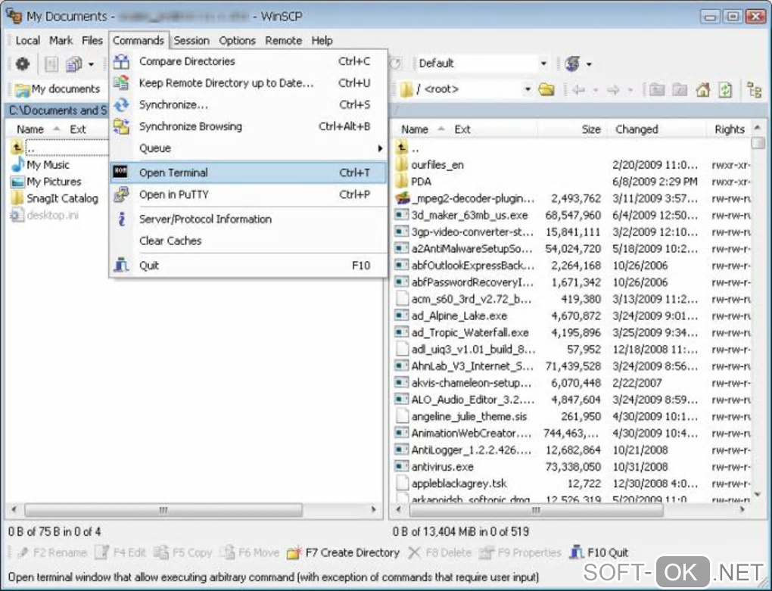Screen dimensions: 772x591
Task: Open the Session menu
Action: 191,40
